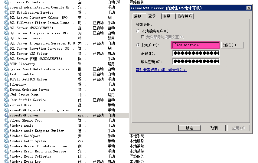
Task: Switch to the 恢复 tab
Action: point(166,16)
